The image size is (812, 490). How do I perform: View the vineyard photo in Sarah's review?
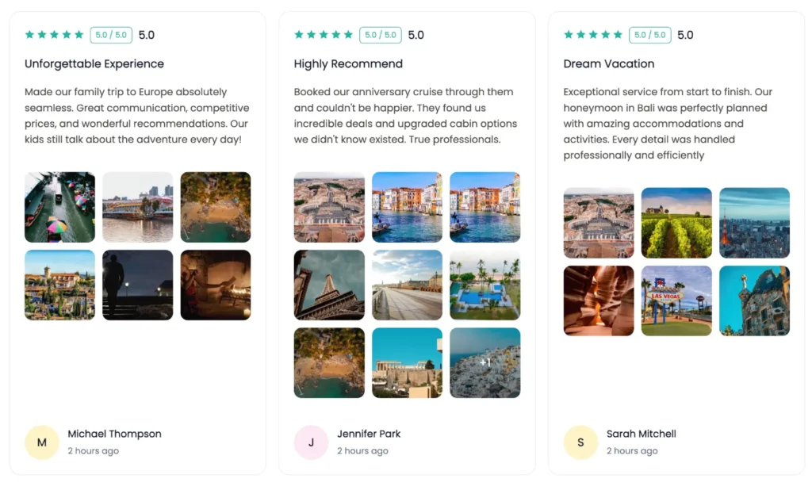pyautogui.click(x=676, y=223)
